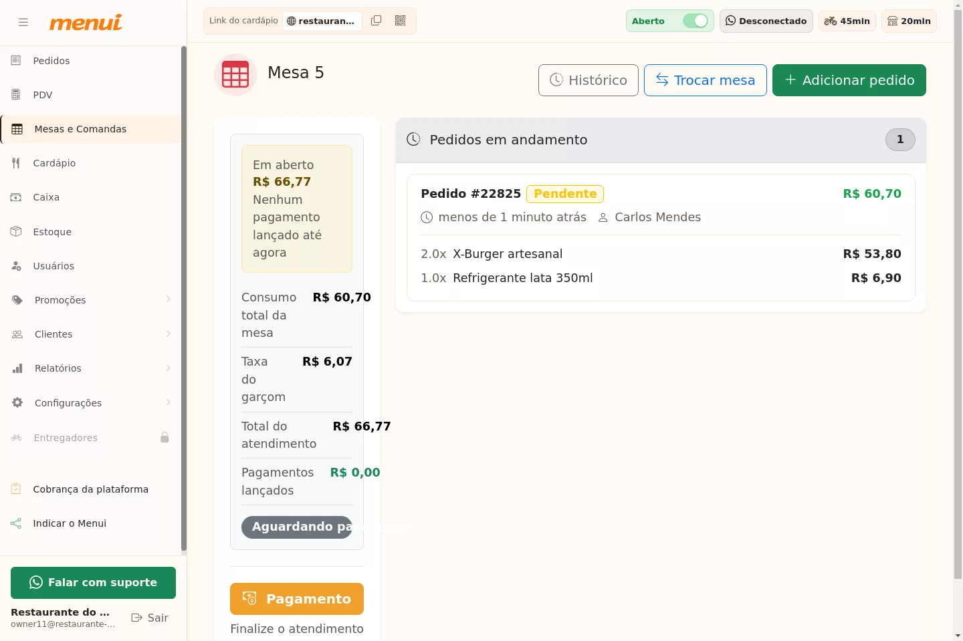This screenshot has height=641, width=963.
Task: Click the owner11@restaurante email text
Action: 63,624
